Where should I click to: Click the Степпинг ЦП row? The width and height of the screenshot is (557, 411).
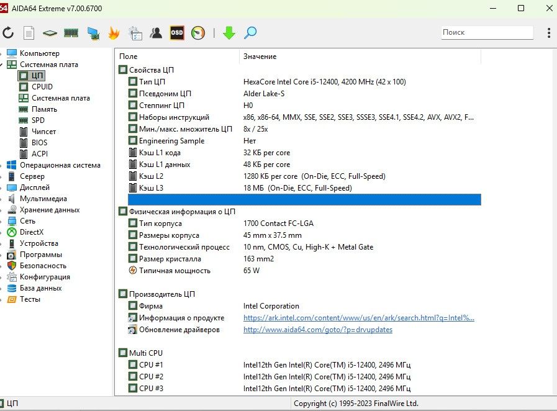tap(304, 106)
